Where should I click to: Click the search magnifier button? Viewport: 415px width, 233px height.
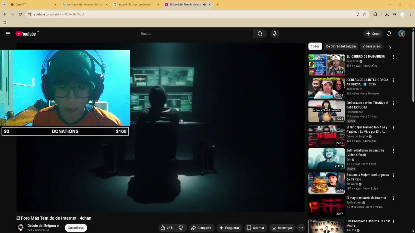260,34
